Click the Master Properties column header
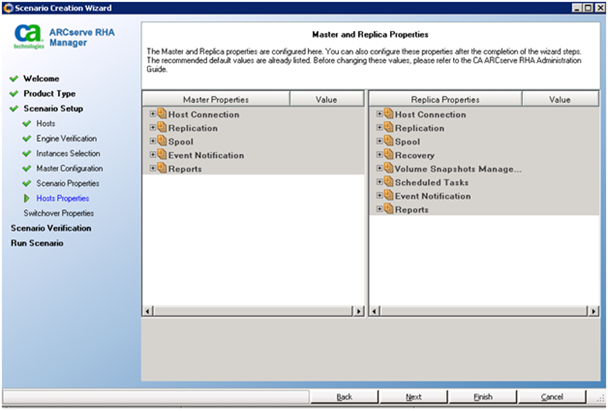 [216, 99]
